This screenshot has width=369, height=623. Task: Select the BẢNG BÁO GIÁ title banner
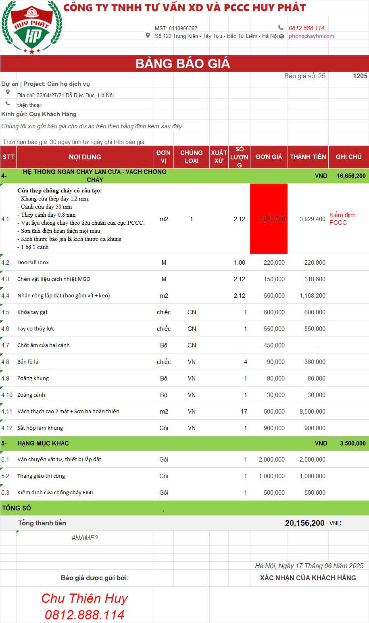point(184,64)
